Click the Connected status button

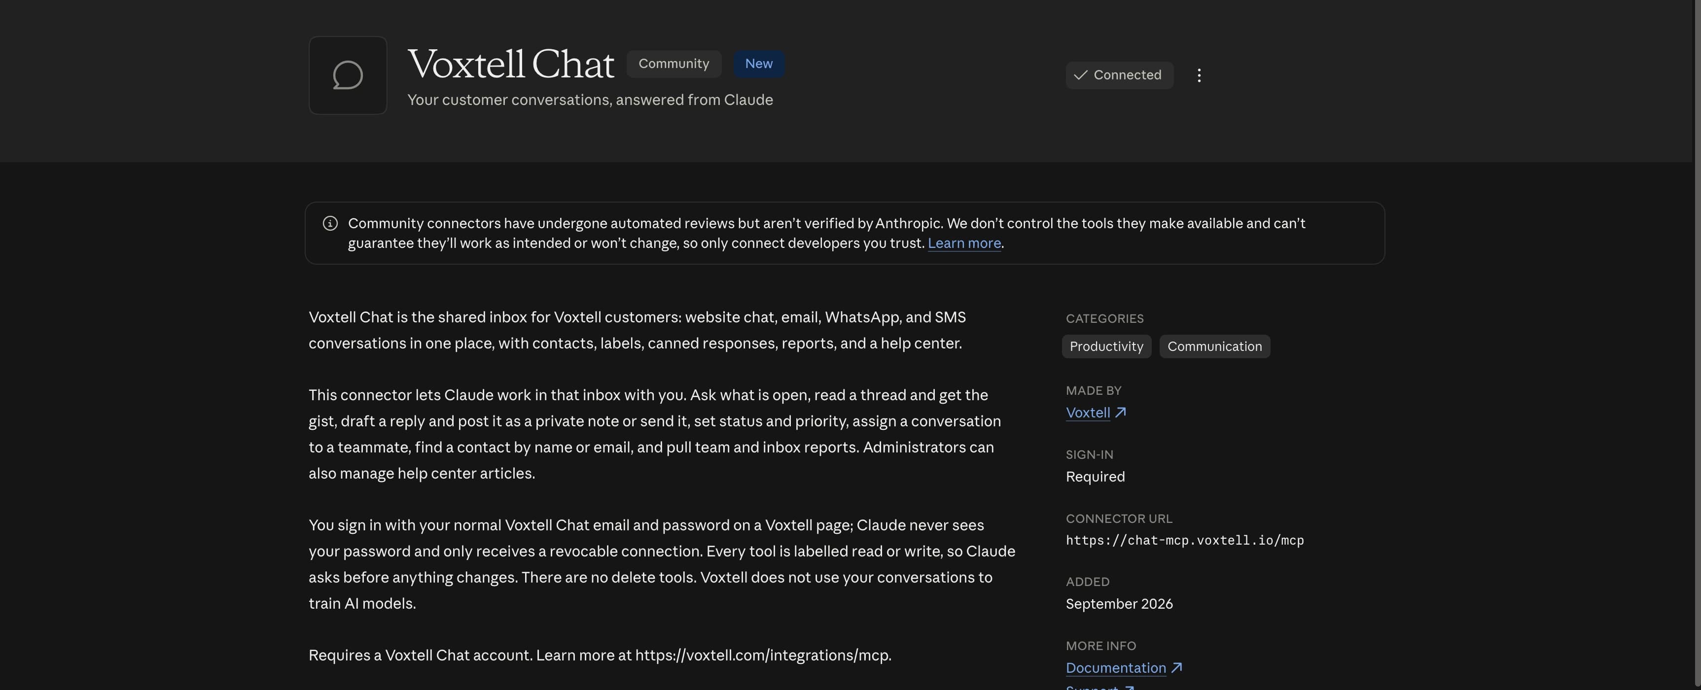(1119, 75)
